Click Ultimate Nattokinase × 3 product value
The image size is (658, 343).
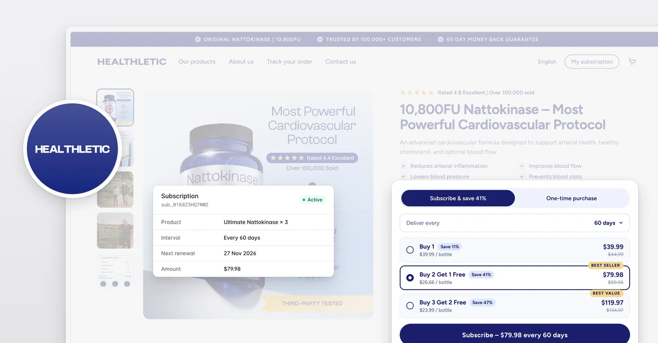point(255,222)
